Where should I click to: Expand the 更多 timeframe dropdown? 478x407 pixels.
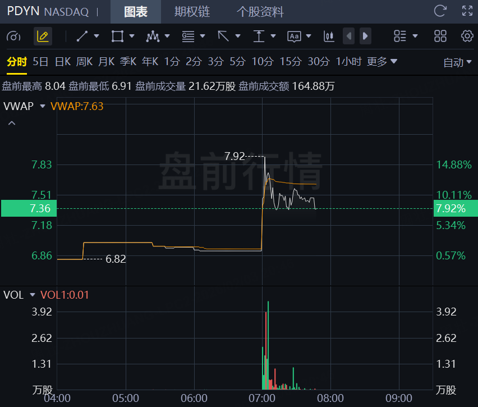click(382, 62)
